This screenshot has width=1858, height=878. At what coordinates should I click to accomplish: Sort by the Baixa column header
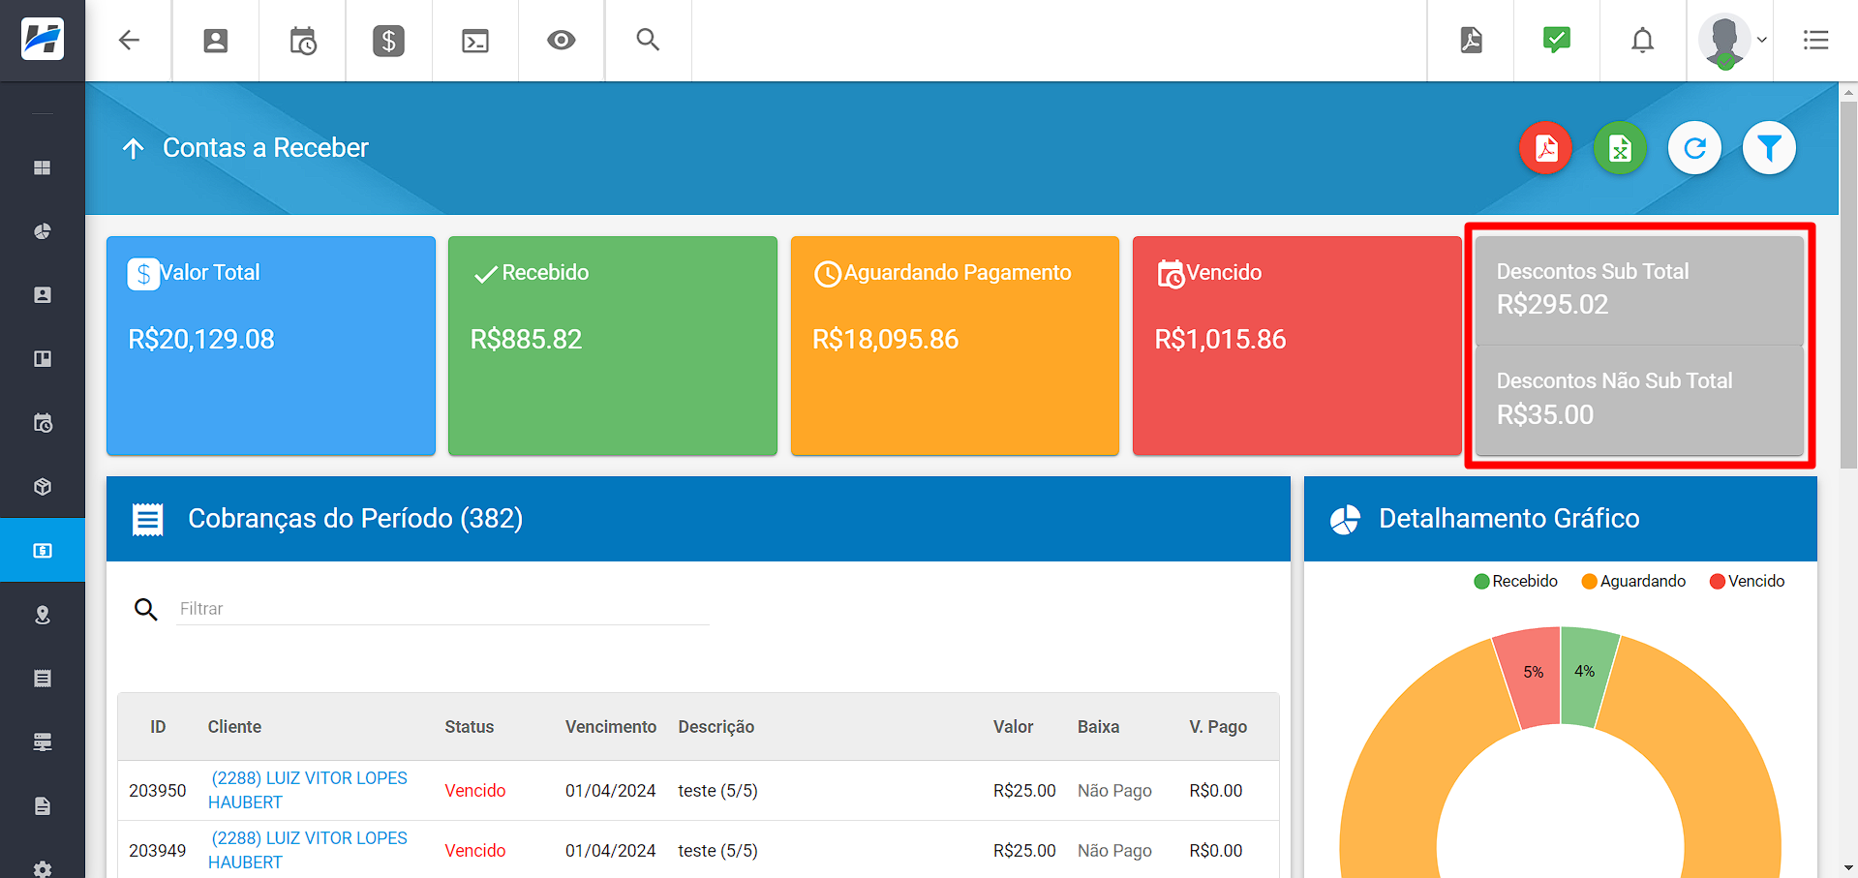[1099, 727]
